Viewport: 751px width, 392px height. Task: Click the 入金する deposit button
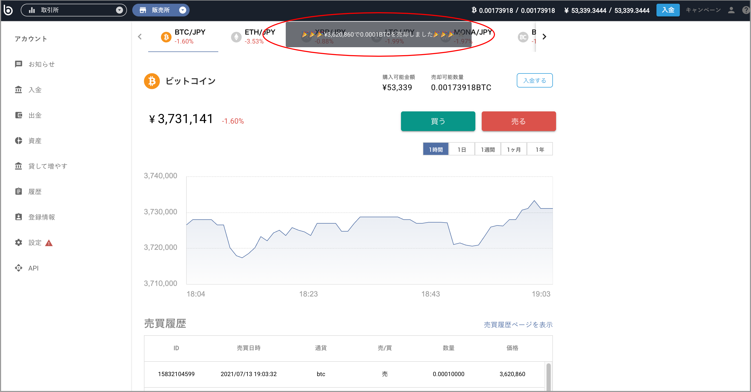[x=534, y=80]
